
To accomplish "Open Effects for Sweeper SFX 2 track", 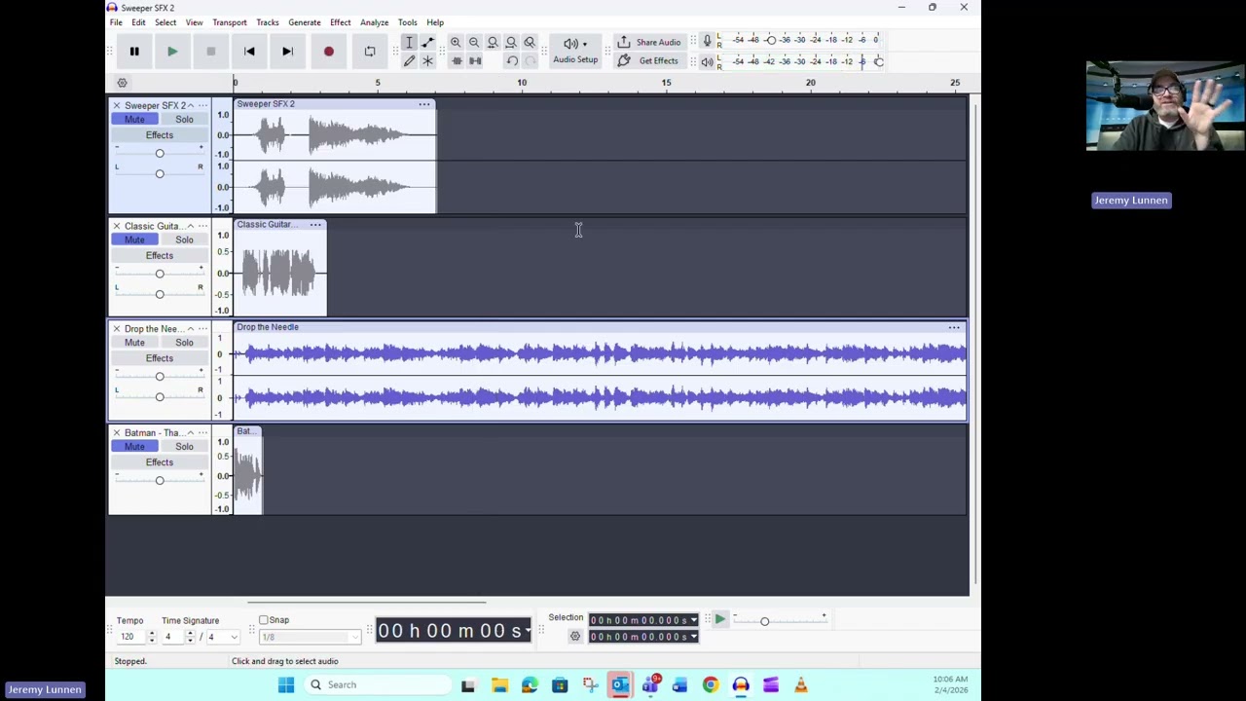I will [160, 135].
